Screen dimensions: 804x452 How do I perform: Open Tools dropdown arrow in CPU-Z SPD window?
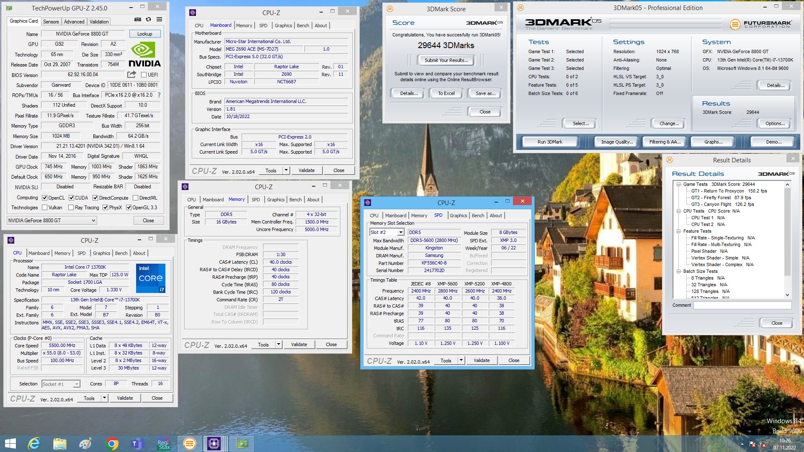461,360
